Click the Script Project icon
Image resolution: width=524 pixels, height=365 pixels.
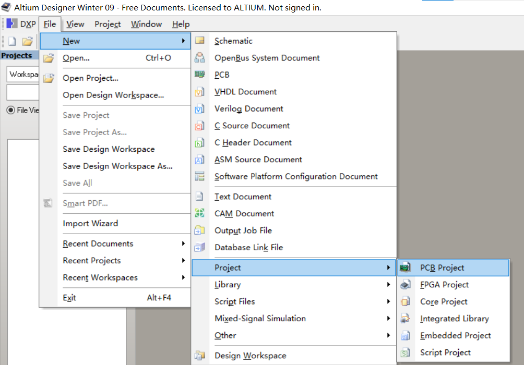coord(406,352)
